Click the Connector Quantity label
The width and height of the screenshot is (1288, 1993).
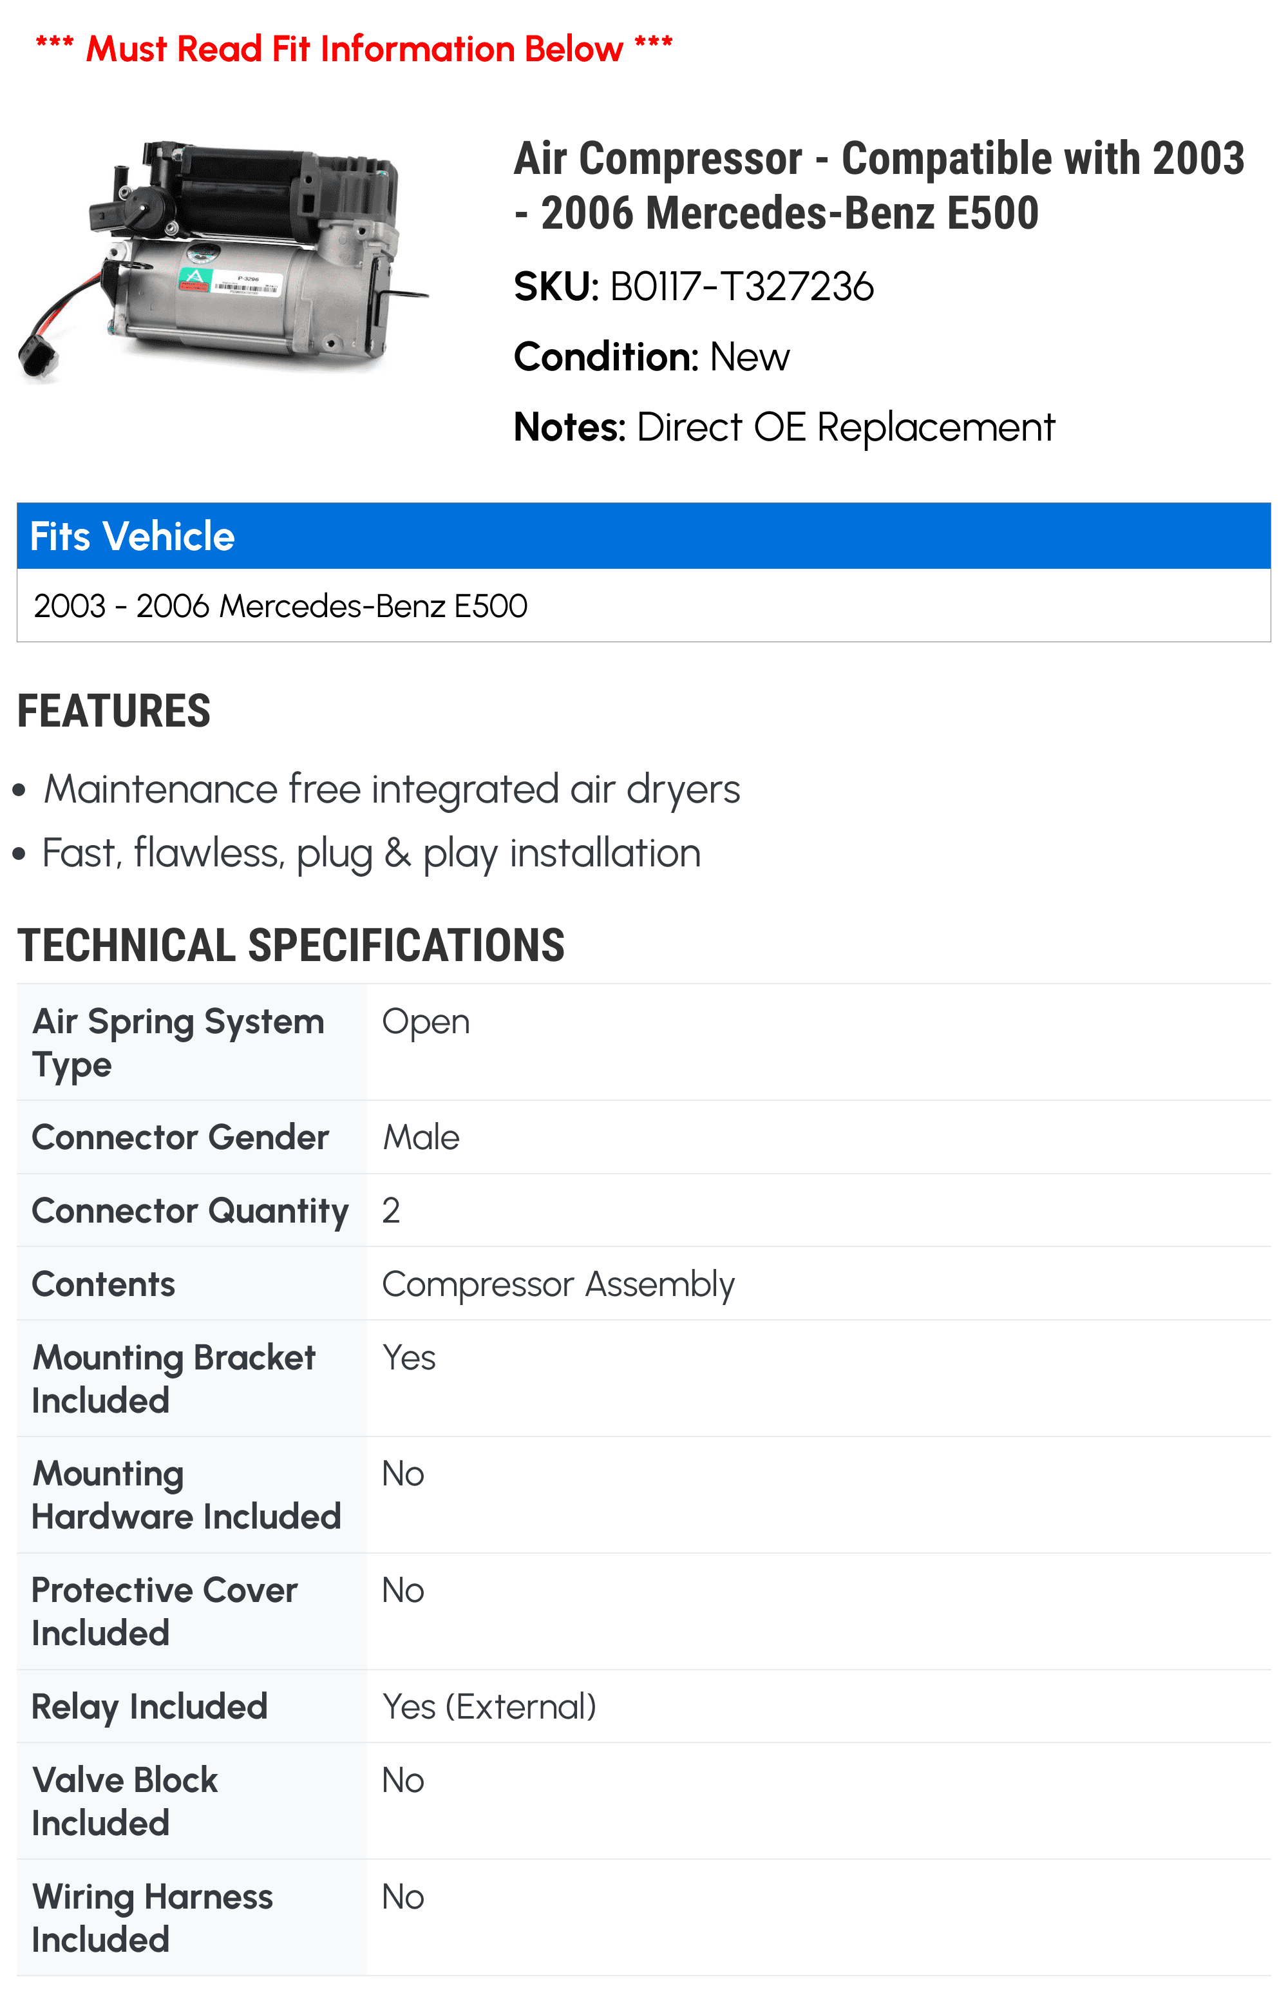pos(190,1211)
